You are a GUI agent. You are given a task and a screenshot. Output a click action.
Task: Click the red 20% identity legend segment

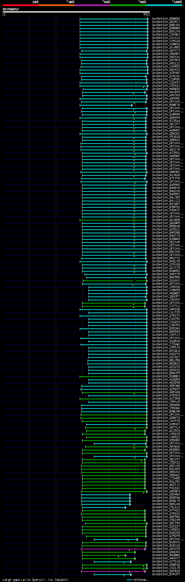21,5
